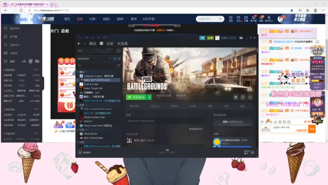Open my follows in Douyu sidebar

click(x=12, y=28)
